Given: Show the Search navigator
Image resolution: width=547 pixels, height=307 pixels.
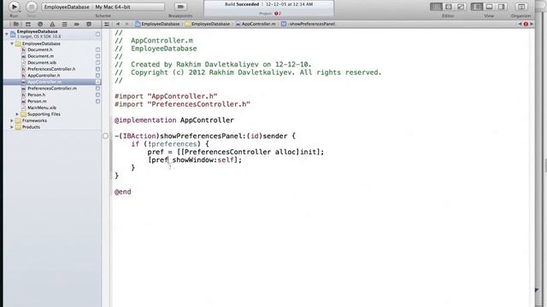Looking at the screenshot, I should pyautogui.click(x=40, y=24).
